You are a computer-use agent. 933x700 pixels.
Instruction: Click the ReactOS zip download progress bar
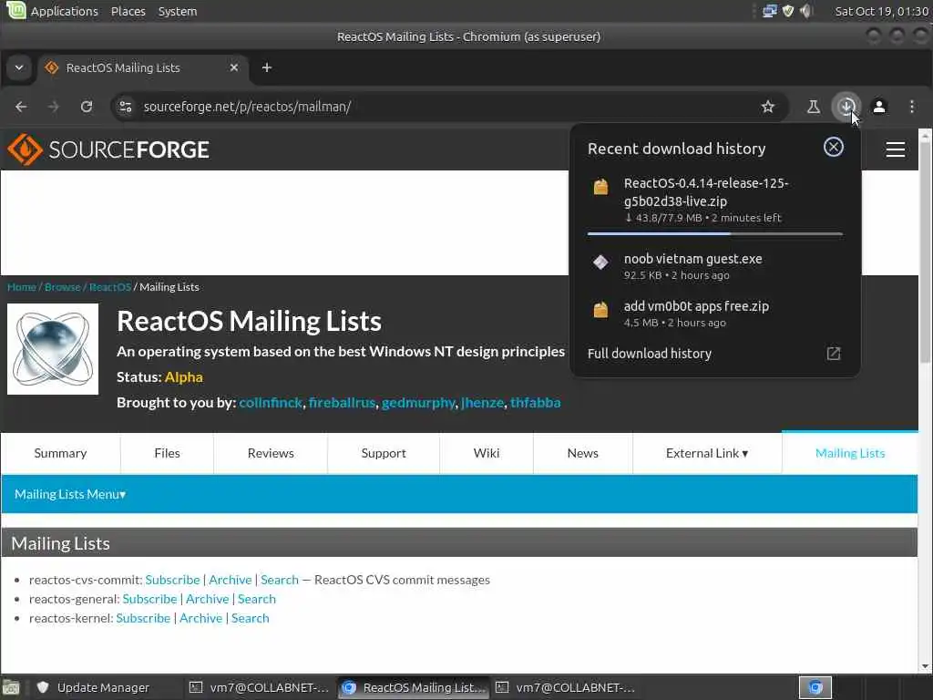click(714, 234)
